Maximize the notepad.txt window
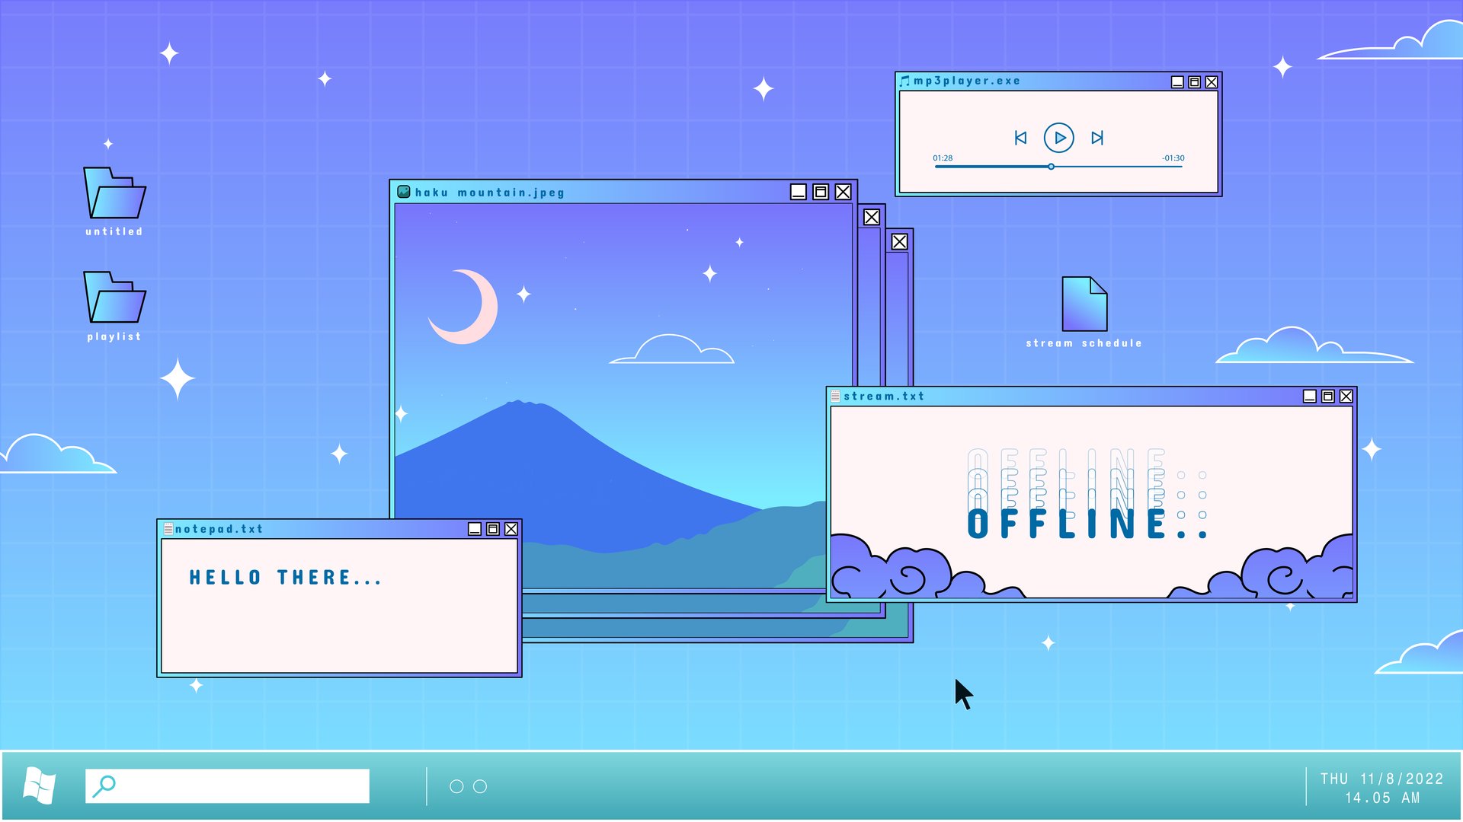Image resolution: width=1463 pixels, height=822 pixels. tap(493, 528)
